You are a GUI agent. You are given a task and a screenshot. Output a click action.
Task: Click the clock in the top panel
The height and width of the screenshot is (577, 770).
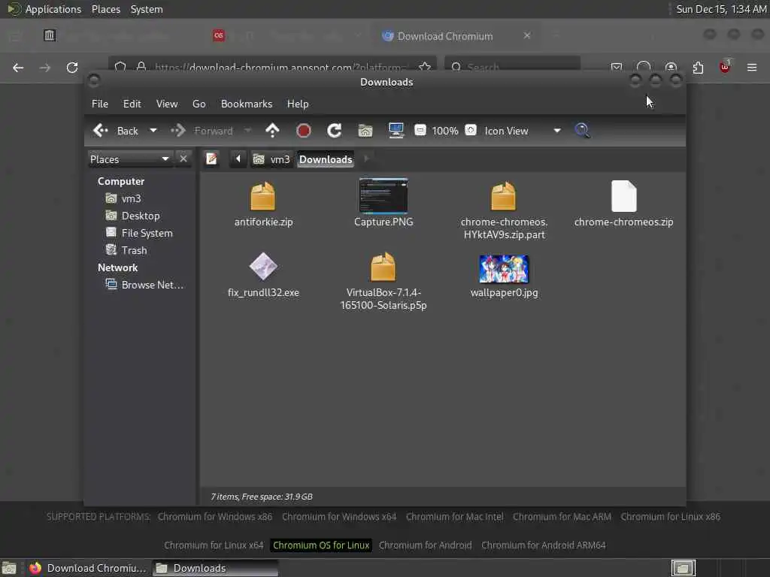[721, 9]
